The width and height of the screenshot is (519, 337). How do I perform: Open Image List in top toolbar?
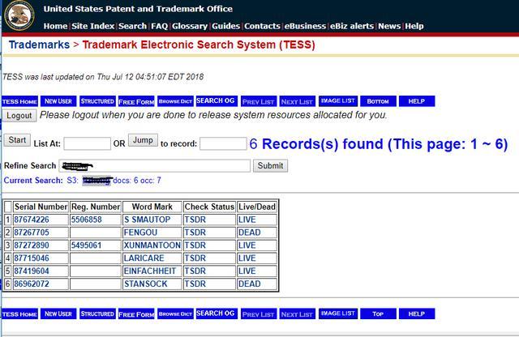(337, 101)
